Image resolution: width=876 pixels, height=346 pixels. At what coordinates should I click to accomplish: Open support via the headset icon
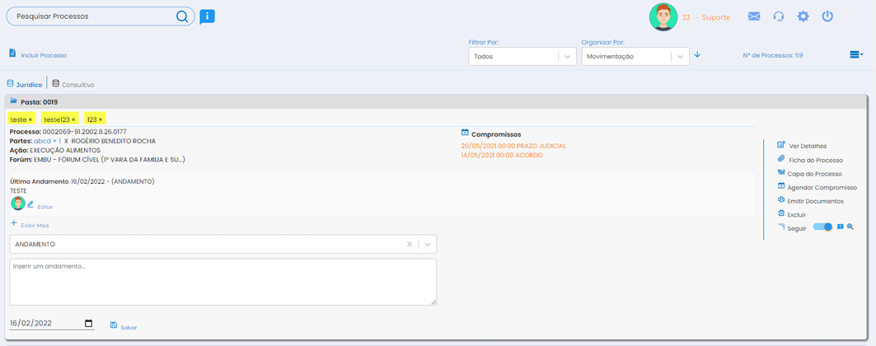point(778,16)
